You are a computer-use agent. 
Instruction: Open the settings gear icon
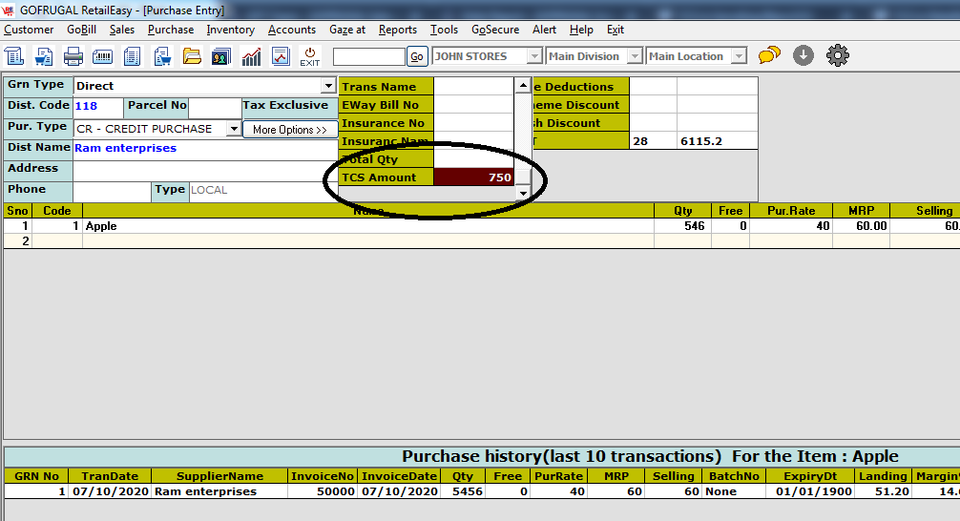coord(838,55)
